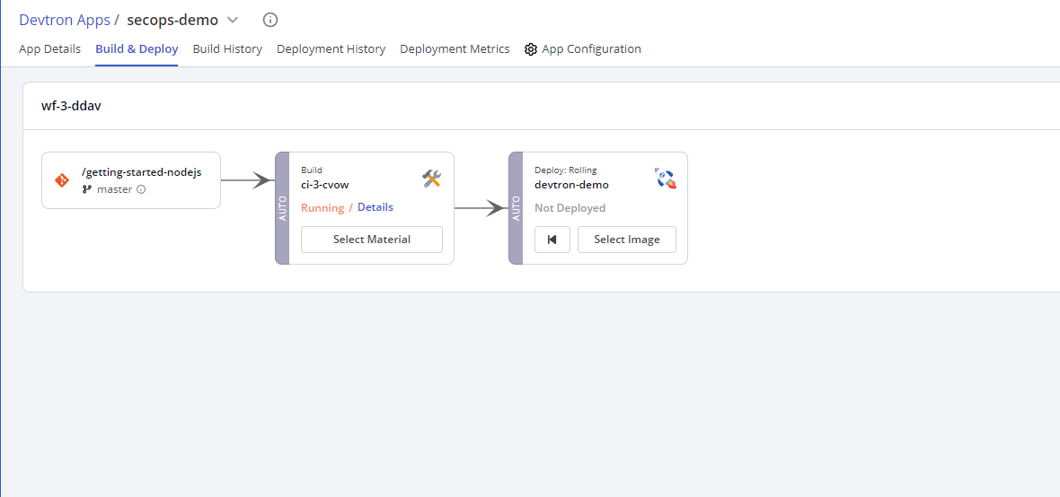Click the wf-3-ddav workflow title
This screenshot has width=1060, height=497.
[72, 106]
